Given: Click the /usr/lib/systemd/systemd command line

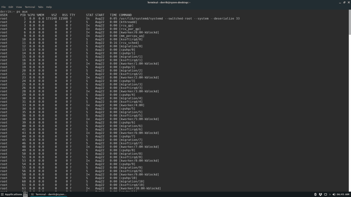Looking at the screenshot, I should [x=179, y=18].
